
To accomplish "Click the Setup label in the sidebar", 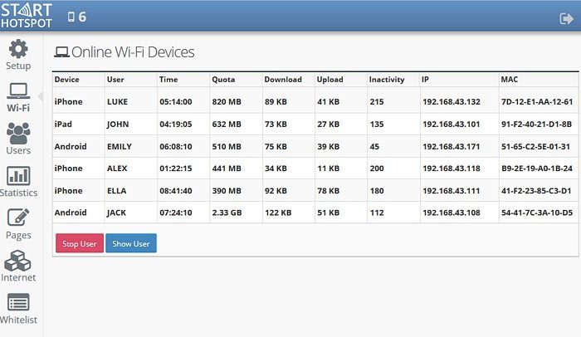I will pos(18,66).
